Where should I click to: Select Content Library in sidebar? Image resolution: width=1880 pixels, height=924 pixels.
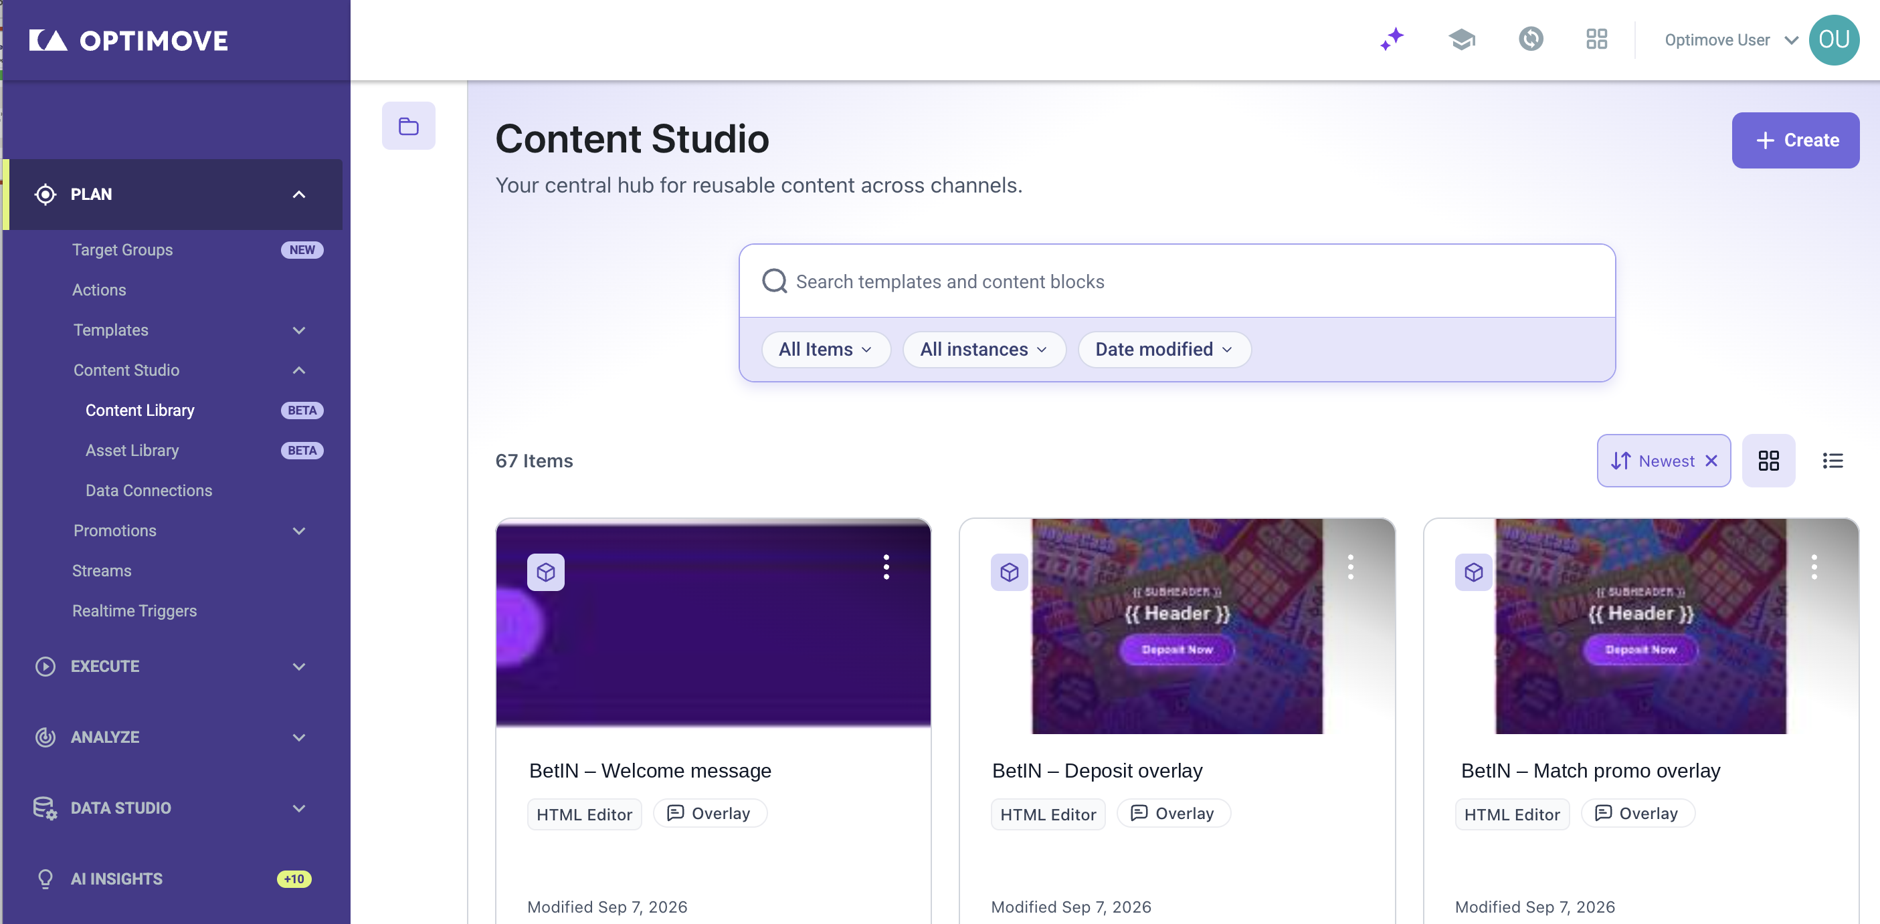(x=140, y=411)
